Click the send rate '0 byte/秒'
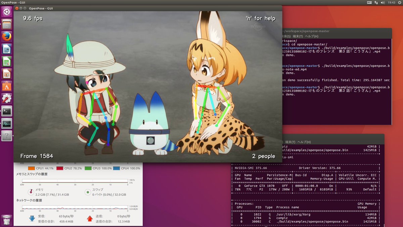Image resolution: width=403 pixels, height=227 pixels. pyautogui.click(x=124, y=216)
